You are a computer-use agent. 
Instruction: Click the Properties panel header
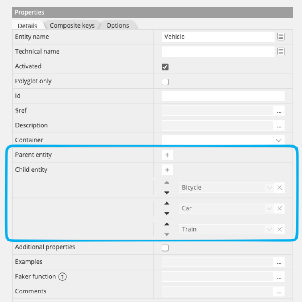point(152,12)
